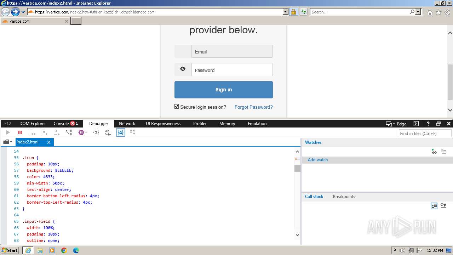Open Chrome from the taskbar
453x255 pixels.
(64, 250)
